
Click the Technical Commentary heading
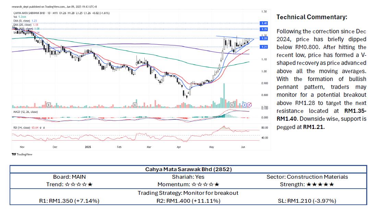tap(312, 17)
